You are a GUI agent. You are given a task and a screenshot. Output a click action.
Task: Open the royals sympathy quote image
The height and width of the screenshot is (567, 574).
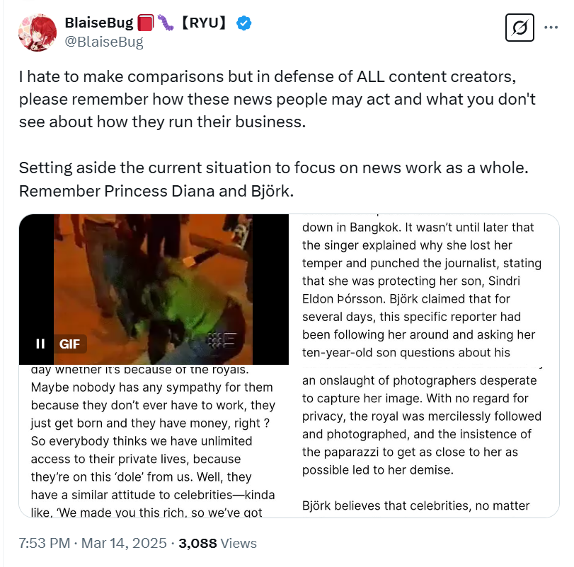pos(154,441)
